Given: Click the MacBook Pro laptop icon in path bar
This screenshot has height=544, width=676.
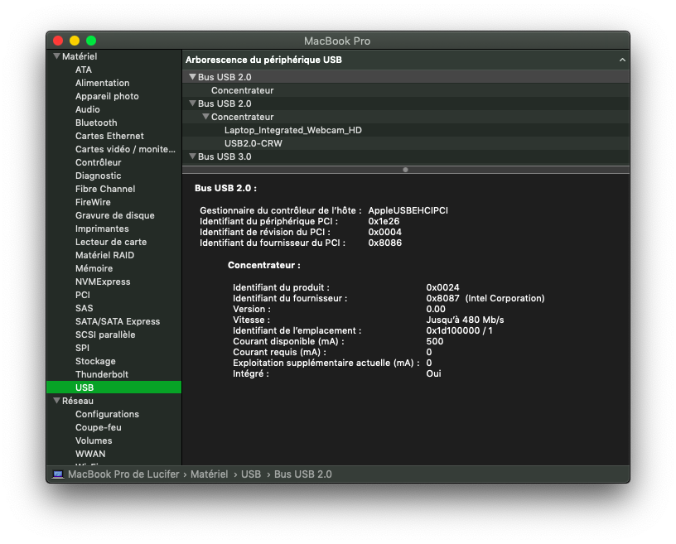Looking at the screenshot, I should (58, 474).
